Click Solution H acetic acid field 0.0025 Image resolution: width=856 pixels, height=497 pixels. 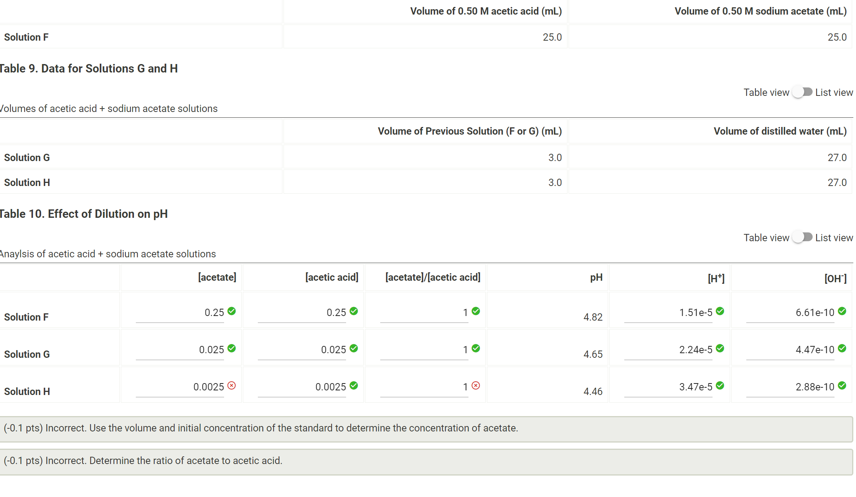[x=302, y=387]
